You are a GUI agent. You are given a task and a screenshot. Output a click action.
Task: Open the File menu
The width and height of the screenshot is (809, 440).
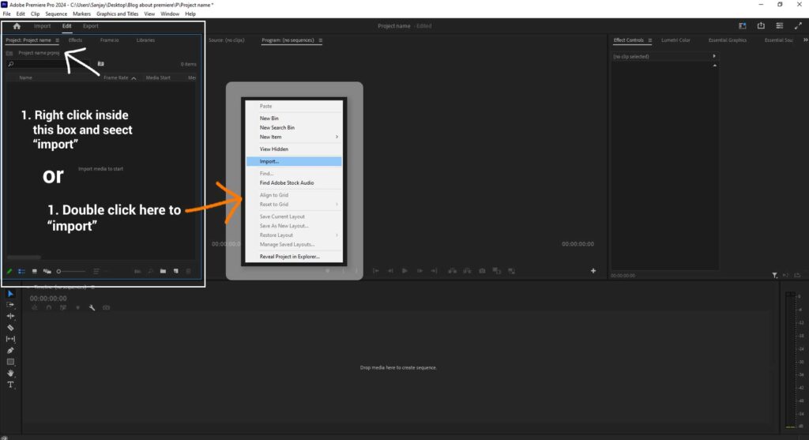point(6,14)
